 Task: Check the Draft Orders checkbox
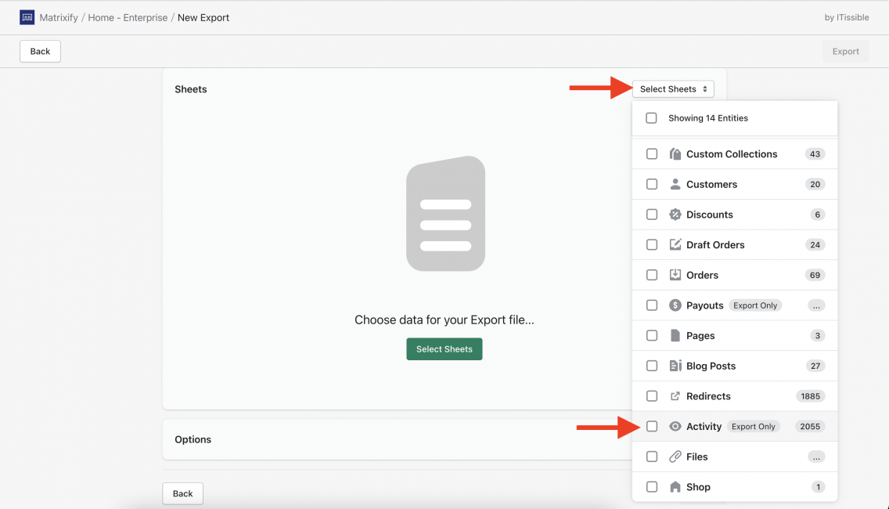pos(652,244)
